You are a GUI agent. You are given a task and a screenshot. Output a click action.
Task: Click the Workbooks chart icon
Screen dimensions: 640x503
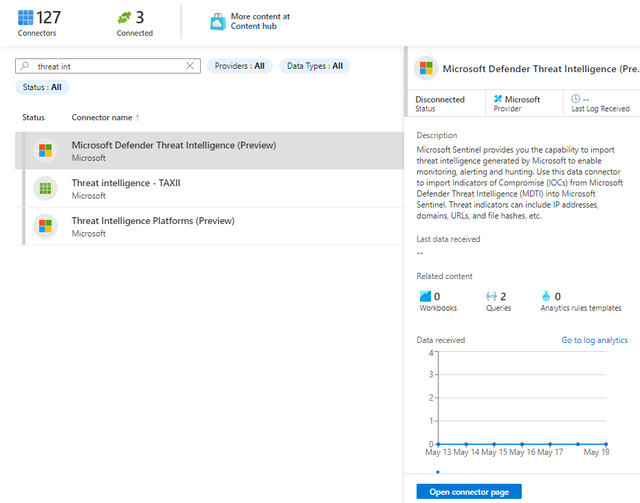pyautogui.click(x=426, y=296)
